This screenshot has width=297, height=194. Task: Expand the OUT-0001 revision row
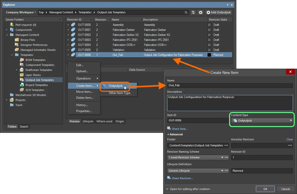[x=68, y=30]
